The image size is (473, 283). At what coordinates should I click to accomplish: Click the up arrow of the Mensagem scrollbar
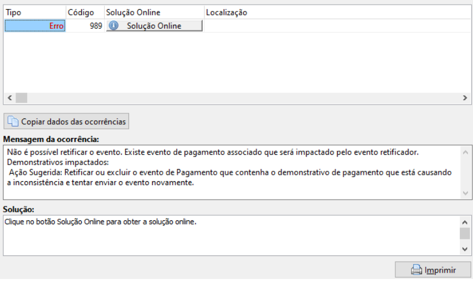click(466, 152)
